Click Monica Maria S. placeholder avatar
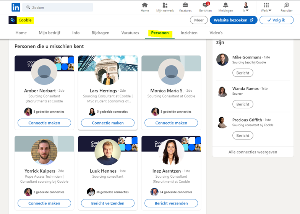Screen dimensions: 300x214 [x=171, y=72]
